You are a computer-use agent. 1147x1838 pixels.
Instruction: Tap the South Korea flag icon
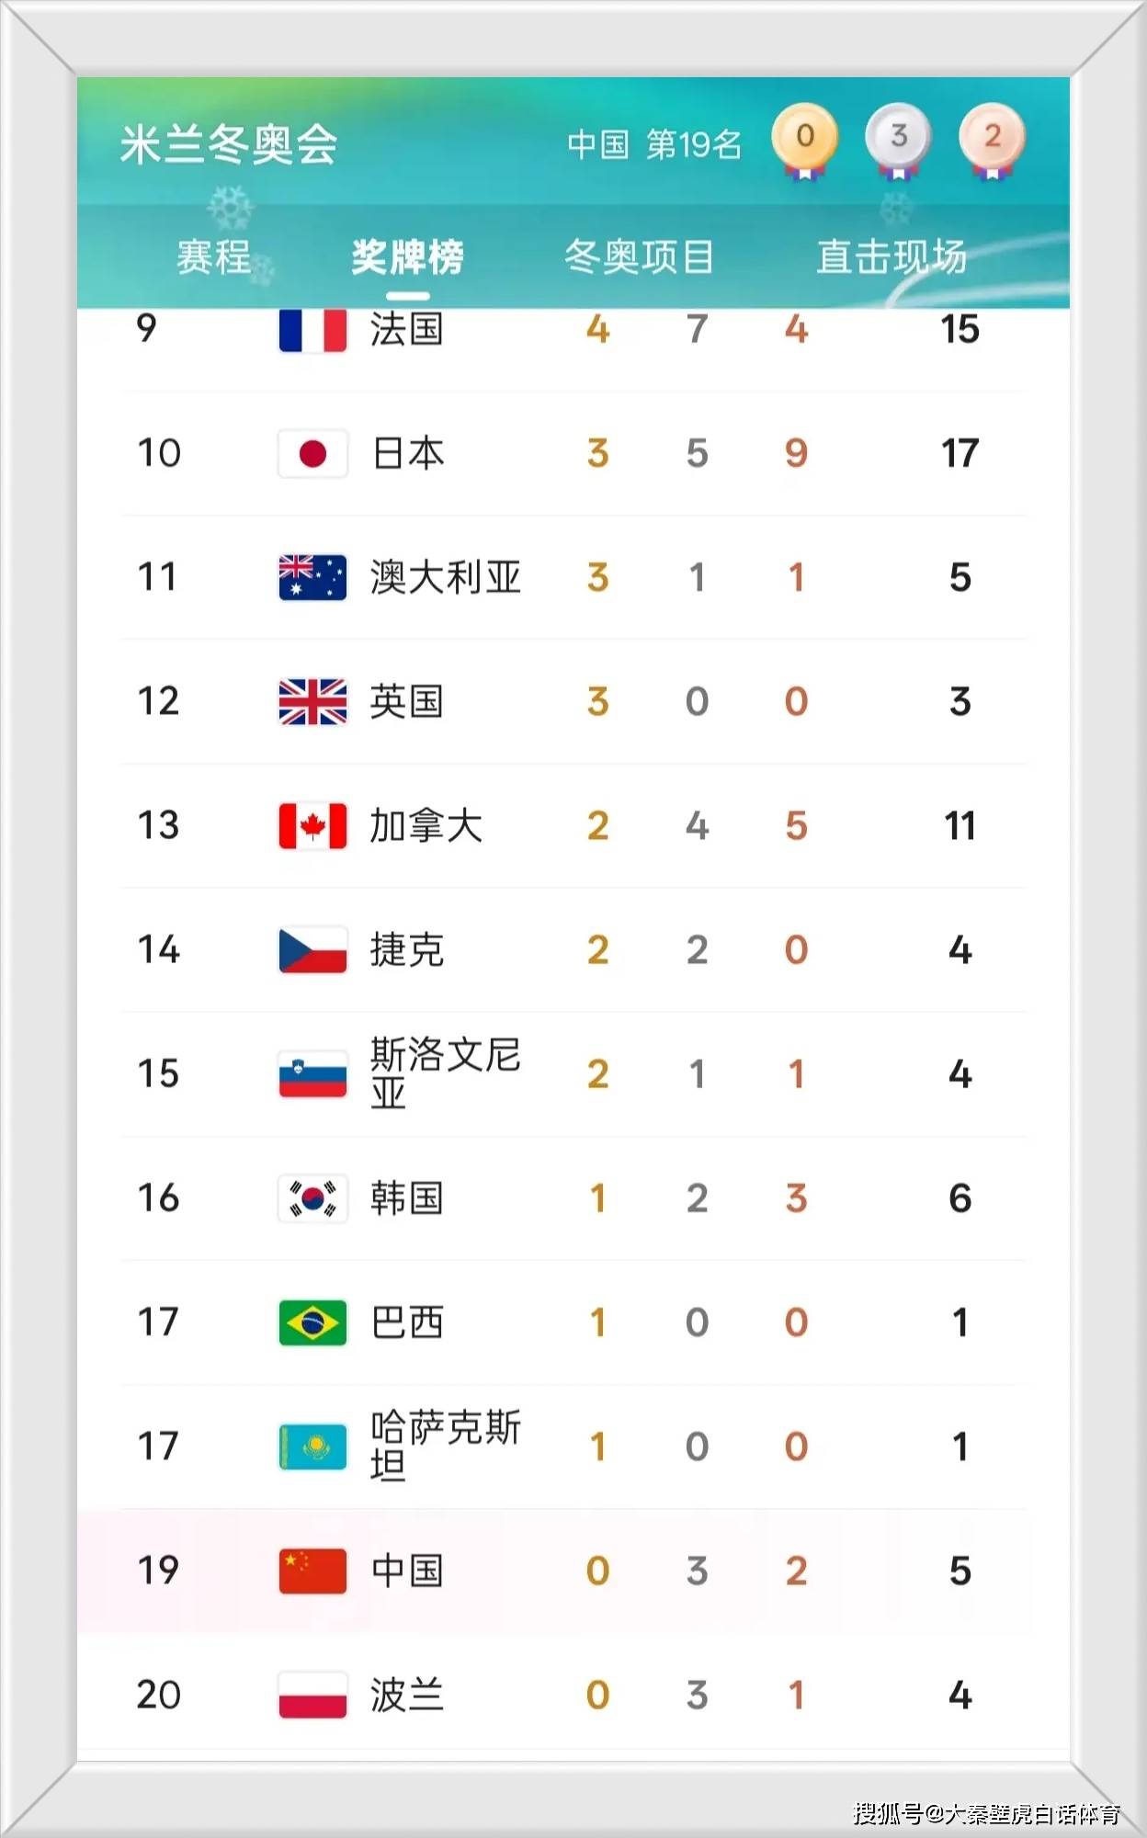pyautogui.click(x=312, y=1198)
